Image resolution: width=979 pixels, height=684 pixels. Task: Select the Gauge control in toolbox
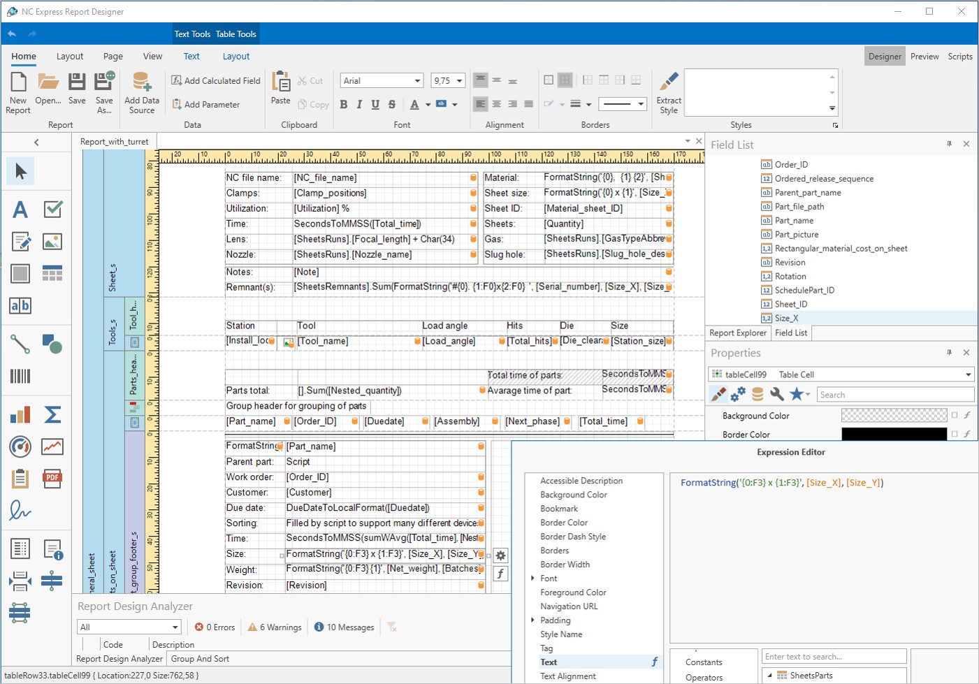click(x=20, y=446)
